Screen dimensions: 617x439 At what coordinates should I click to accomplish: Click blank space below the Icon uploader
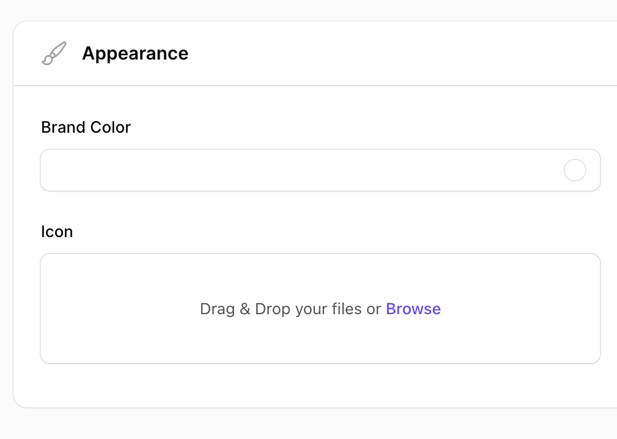pyautogui.click(x=315, y=386)
